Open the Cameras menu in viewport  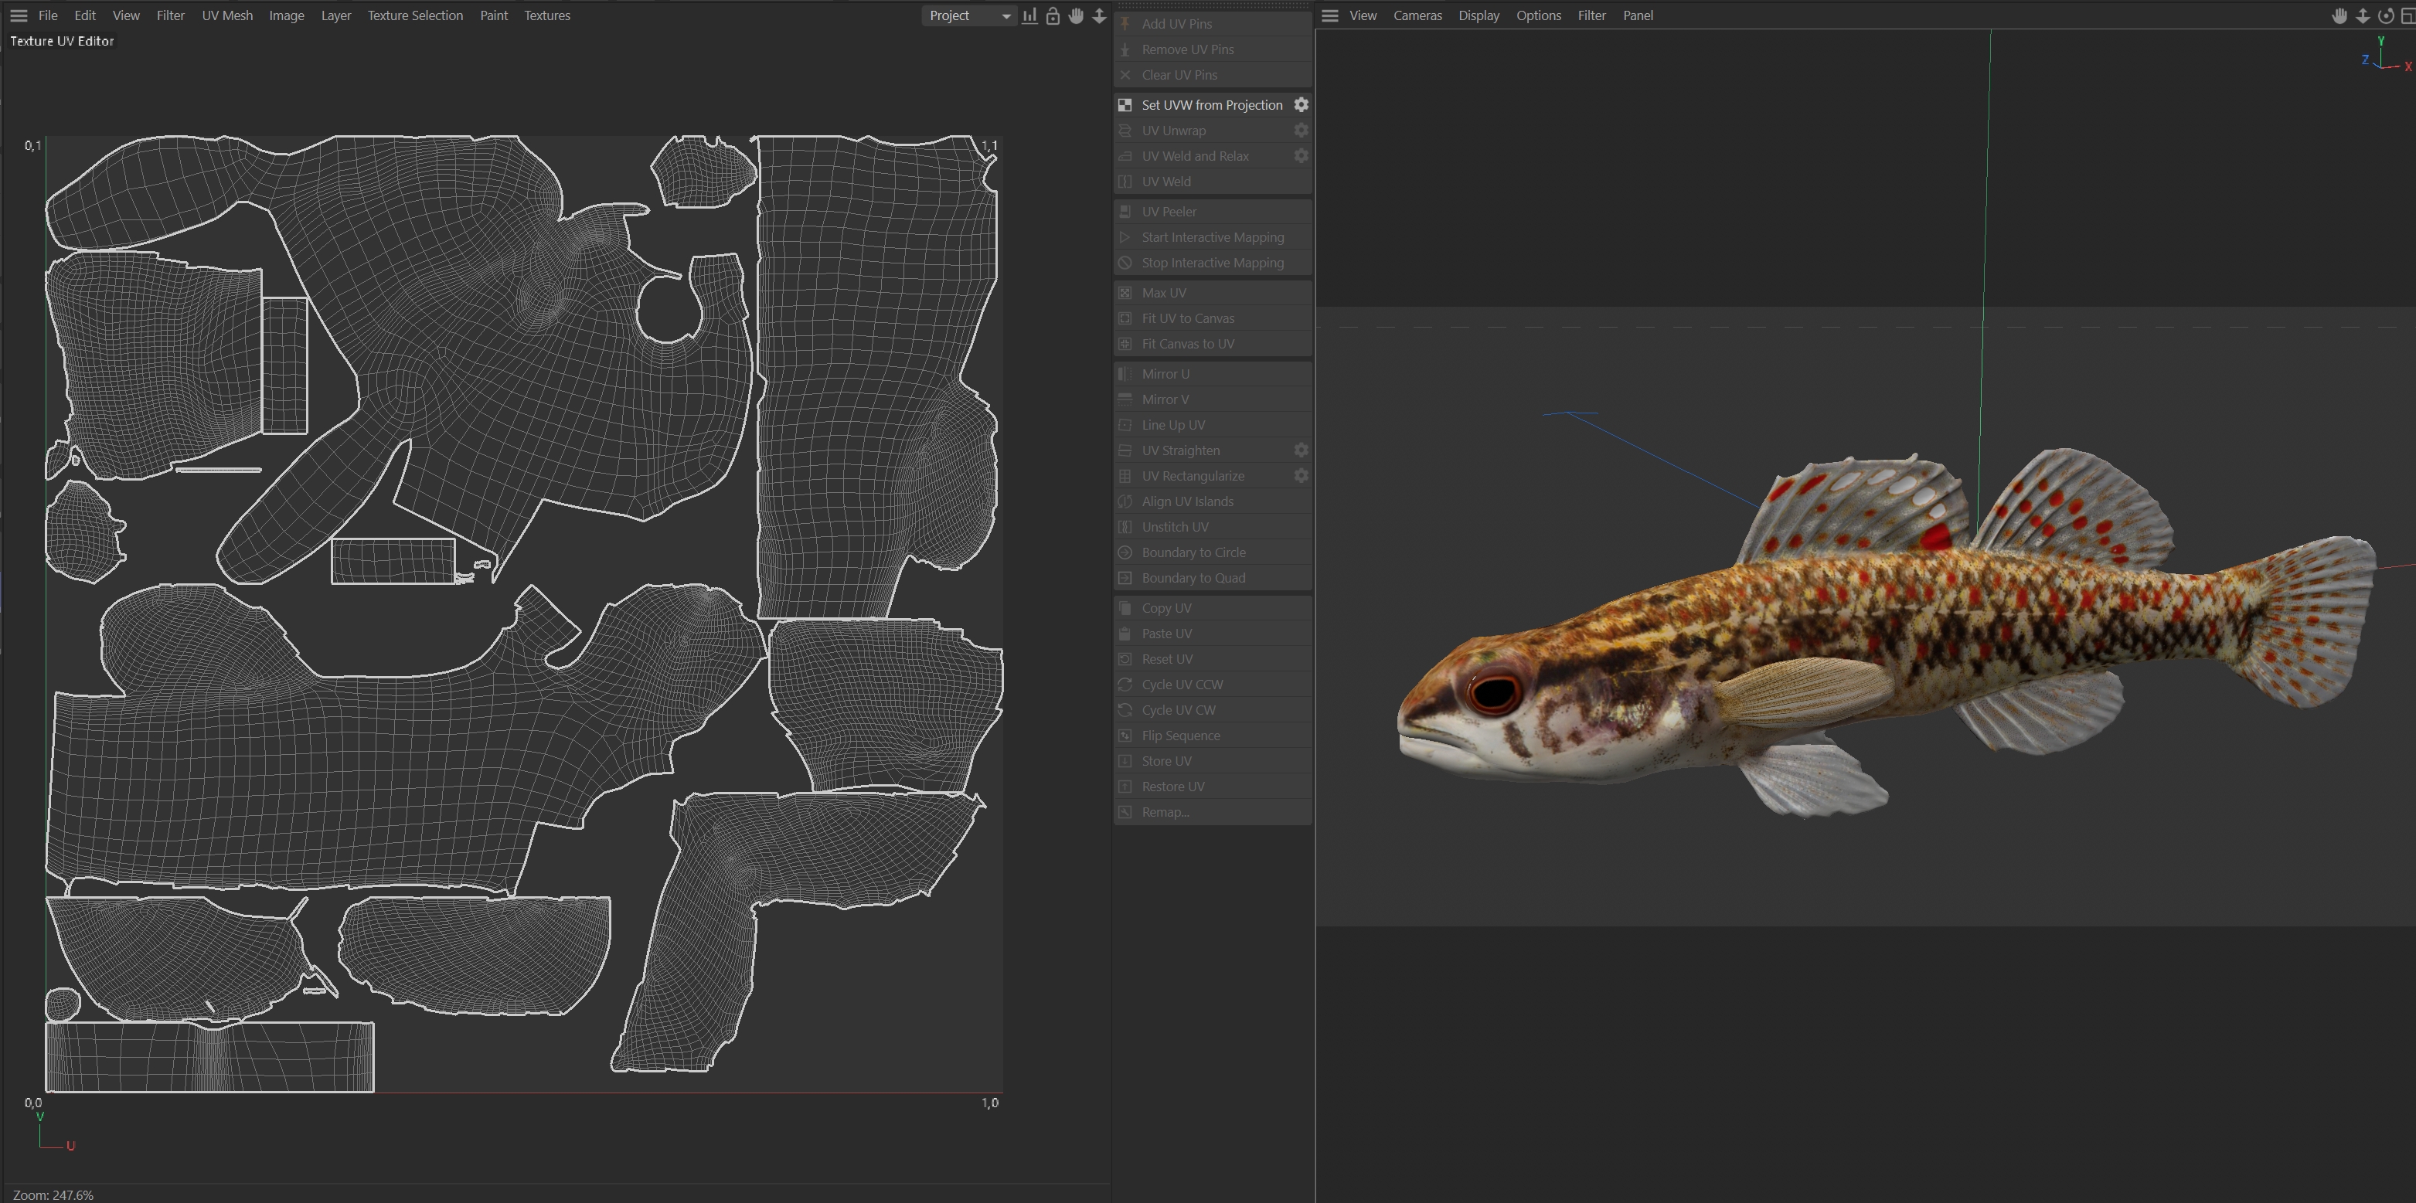pyautogui.click(x=1417, y=16)
